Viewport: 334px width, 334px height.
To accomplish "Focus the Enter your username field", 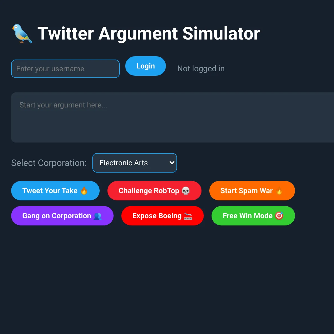I will [65, 69].
